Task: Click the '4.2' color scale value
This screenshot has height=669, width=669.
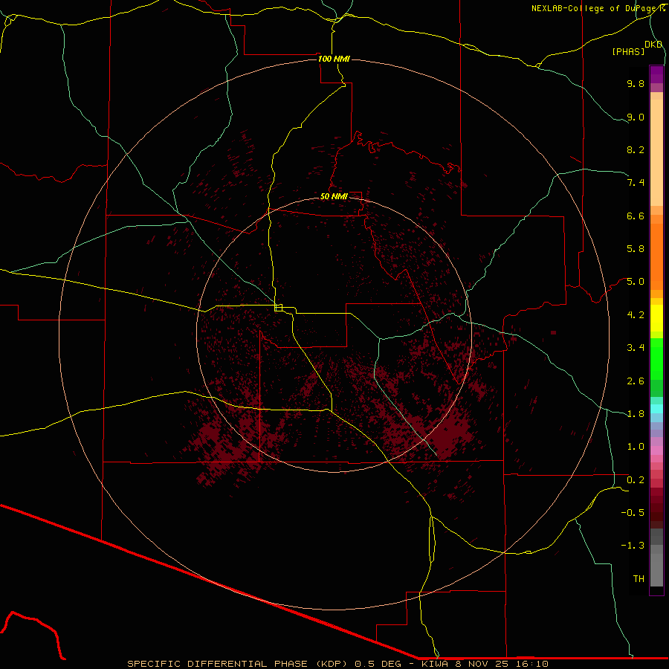Action: pyautogui.click(x=636, y=315)
